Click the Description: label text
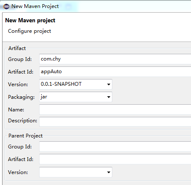 (x=23, y=121)
